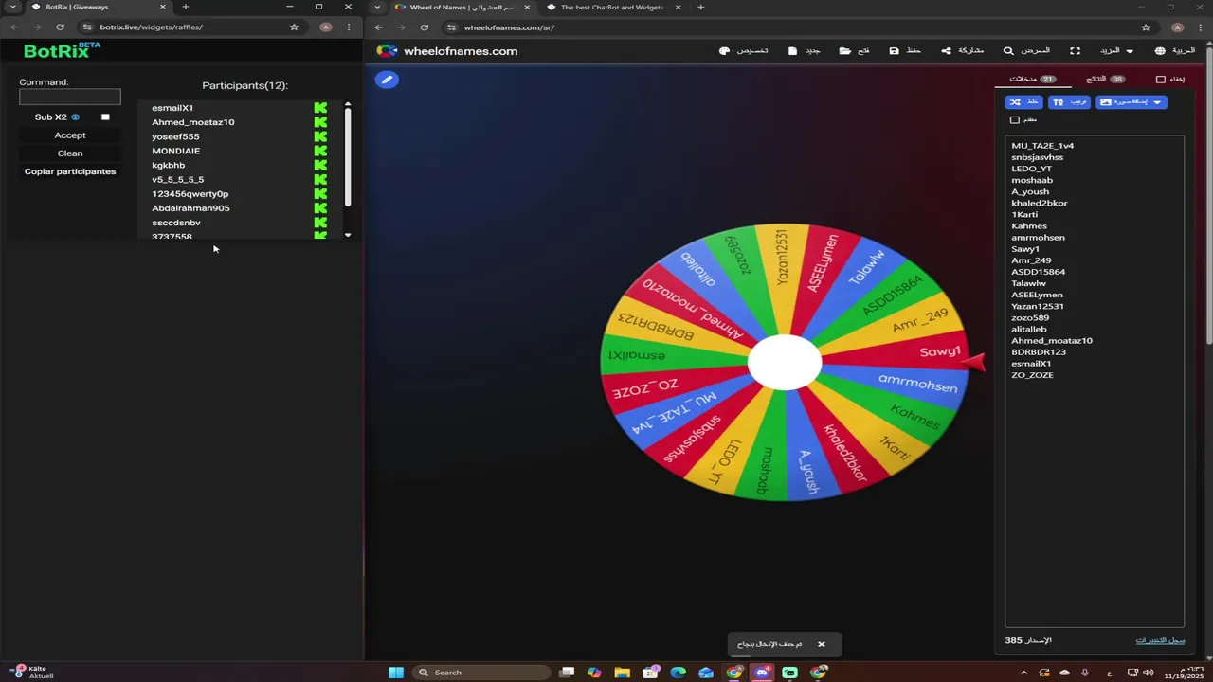Click the globe language icon
This screenshot has width=1213, height=682.
pos(1160,51)
